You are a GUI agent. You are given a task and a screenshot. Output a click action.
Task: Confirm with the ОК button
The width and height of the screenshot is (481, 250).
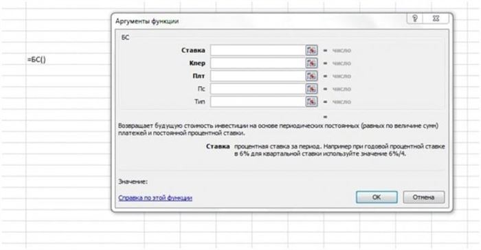tap(377, 197)
